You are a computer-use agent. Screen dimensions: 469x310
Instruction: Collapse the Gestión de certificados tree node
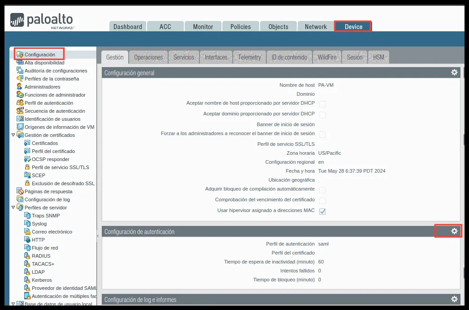point(13,135)
